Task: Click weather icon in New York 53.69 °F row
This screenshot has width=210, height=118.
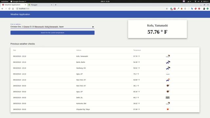Action: click(x=168, y=80)
